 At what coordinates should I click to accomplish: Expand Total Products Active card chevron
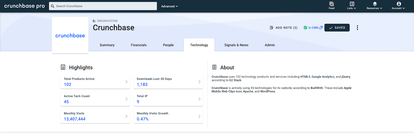pyautogui.click(x=127, y=82)
